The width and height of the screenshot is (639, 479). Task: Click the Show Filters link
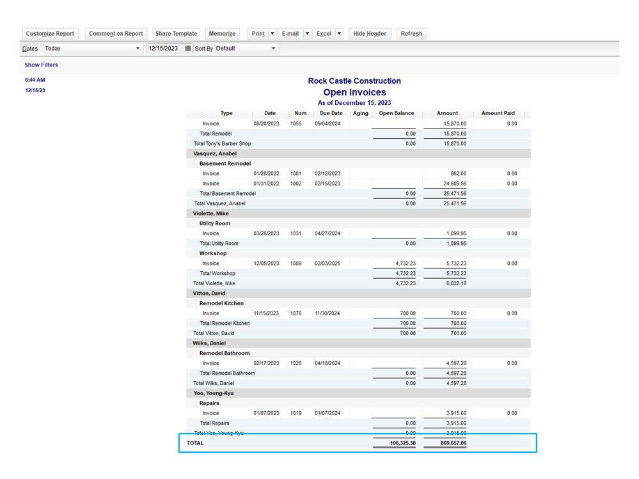point(41,65)
